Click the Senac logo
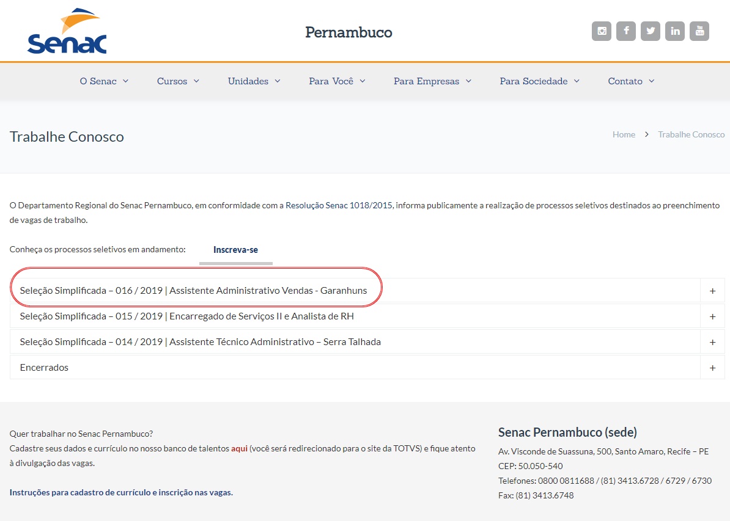 click(x=67, y=31)
